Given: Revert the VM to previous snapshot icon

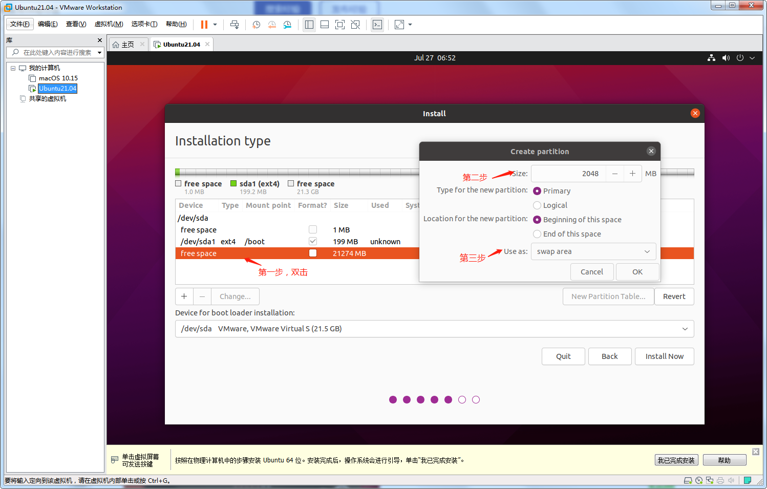Looking at the screenshot, I should [x=272, y=25].
